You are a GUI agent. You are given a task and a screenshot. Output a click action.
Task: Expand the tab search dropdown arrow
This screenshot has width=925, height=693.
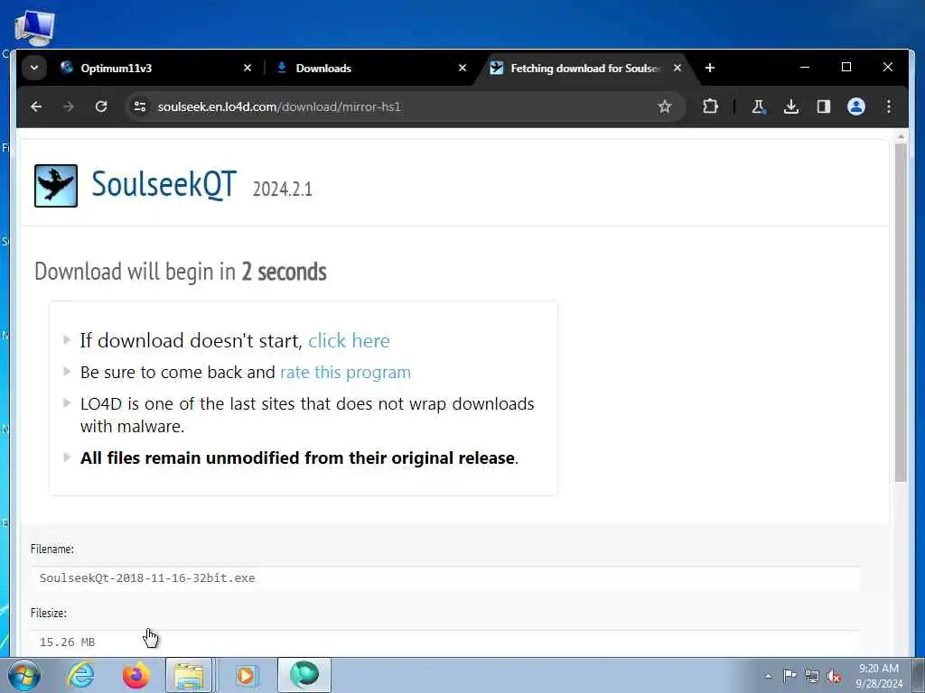[x=34, y=69]
